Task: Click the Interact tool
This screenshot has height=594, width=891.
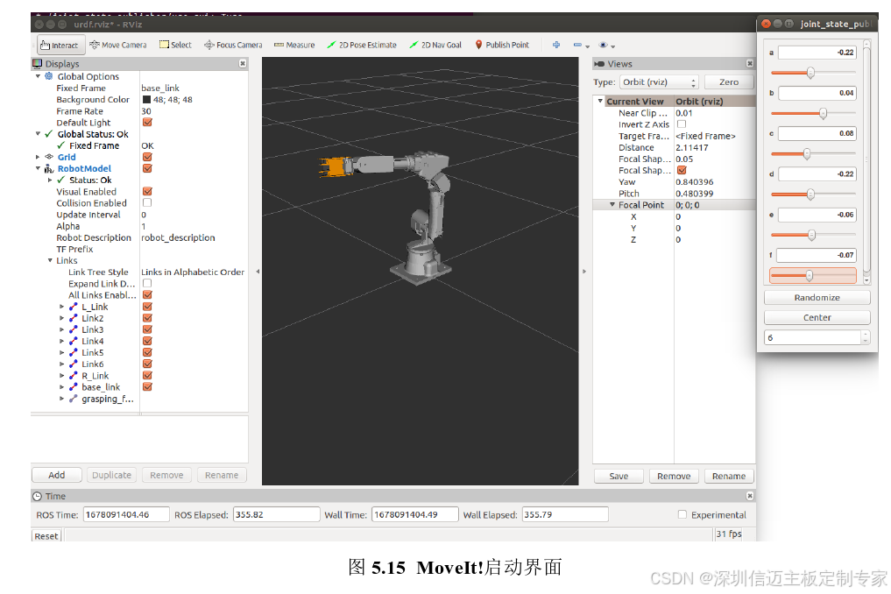Action: pos(59,46)
